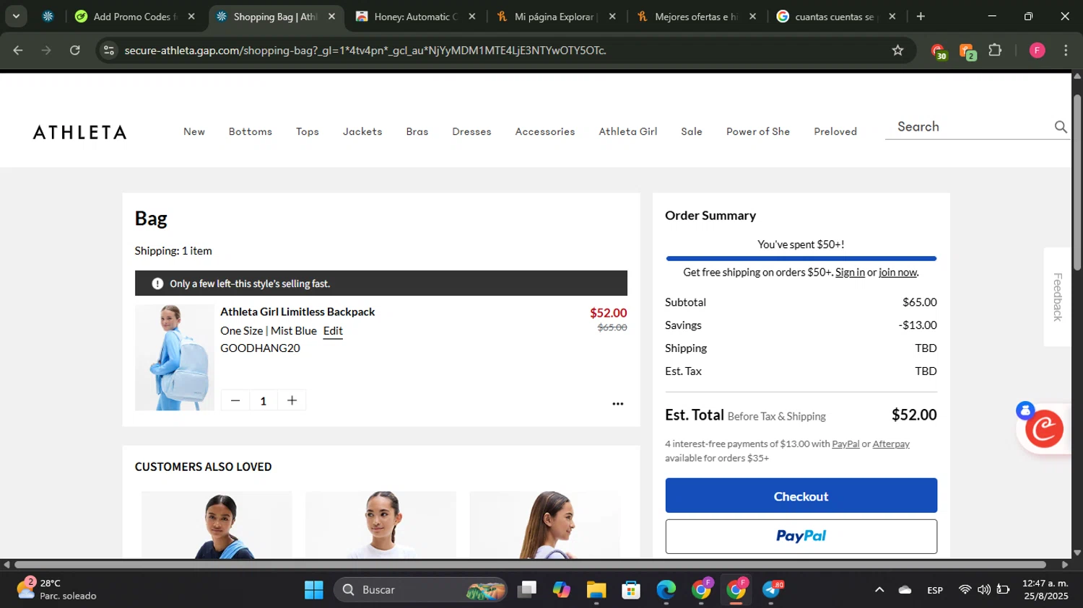Open the Accessories menu category
1083x608 pixels.
pyautogui.click(x=545, y=131)
